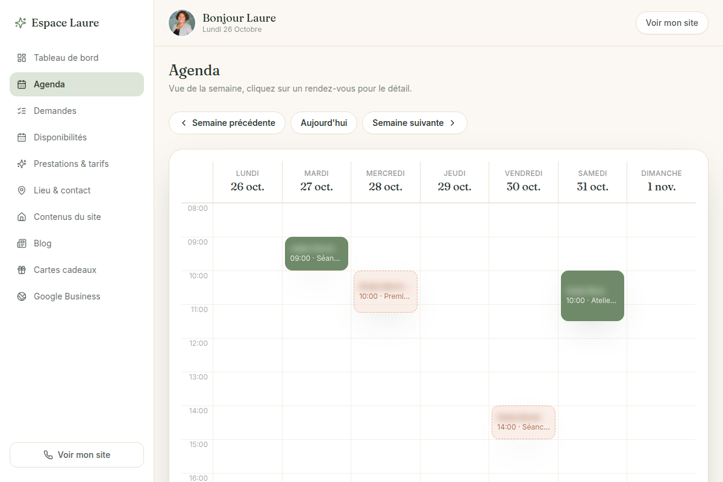Open Saturday's 10:00 Atelier appointment
The image size is (723, 482).
(592, 296)
